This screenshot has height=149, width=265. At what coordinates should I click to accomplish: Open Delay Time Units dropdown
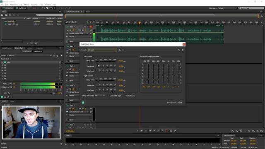100,96
